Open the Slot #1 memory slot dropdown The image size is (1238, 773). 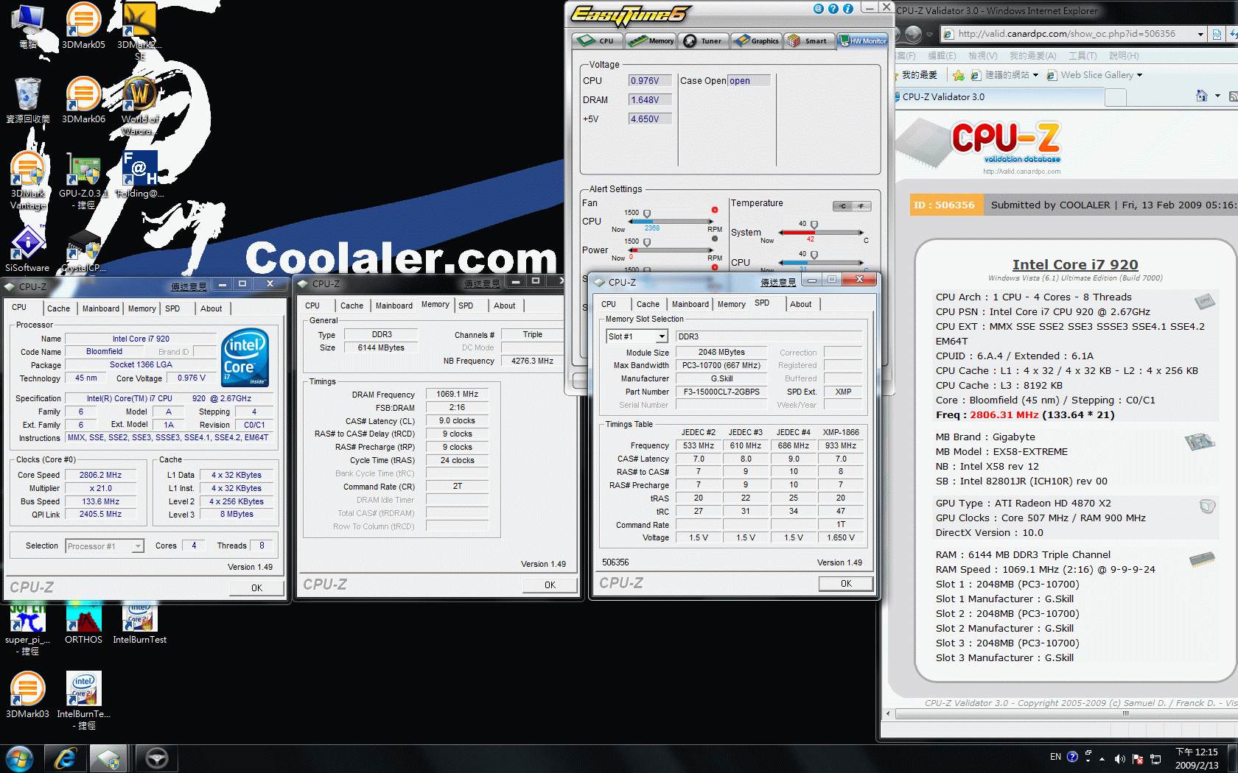(x=662, y=336)
